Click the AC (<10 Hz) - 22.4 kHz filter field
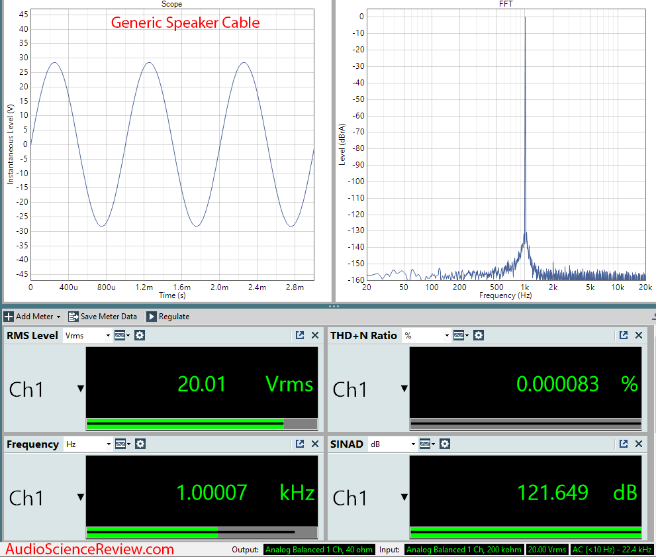Viewport: 656px width, 557px height. coord(612,550)
